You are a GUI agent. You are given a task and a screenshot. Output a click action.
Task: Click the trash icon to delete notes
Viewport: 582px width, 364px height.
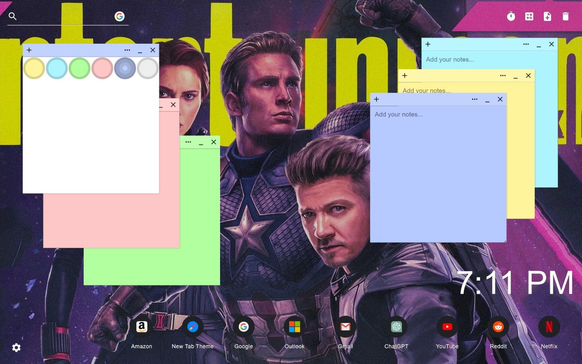click(x=566, y=16)
